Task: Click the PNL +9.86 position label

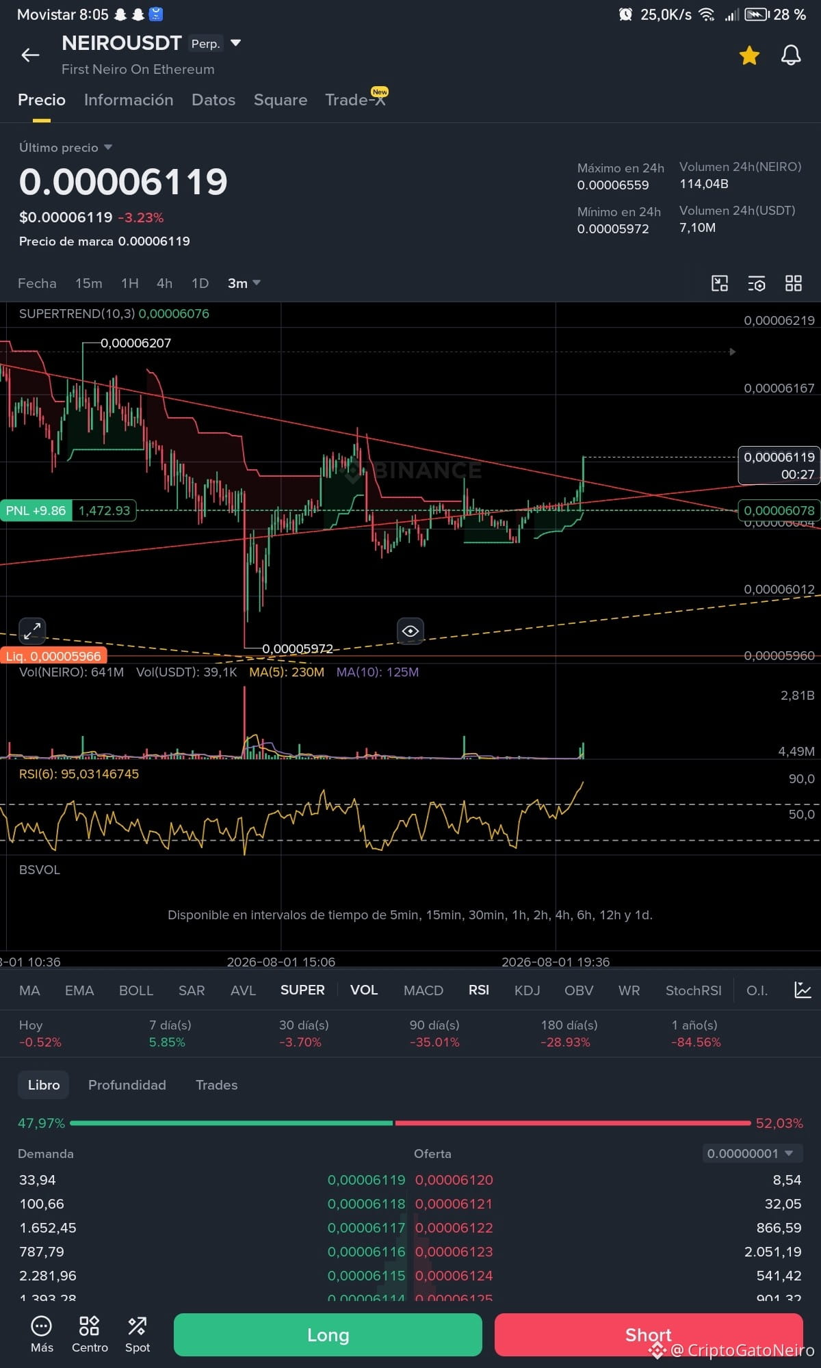Action: coord(36,510)
